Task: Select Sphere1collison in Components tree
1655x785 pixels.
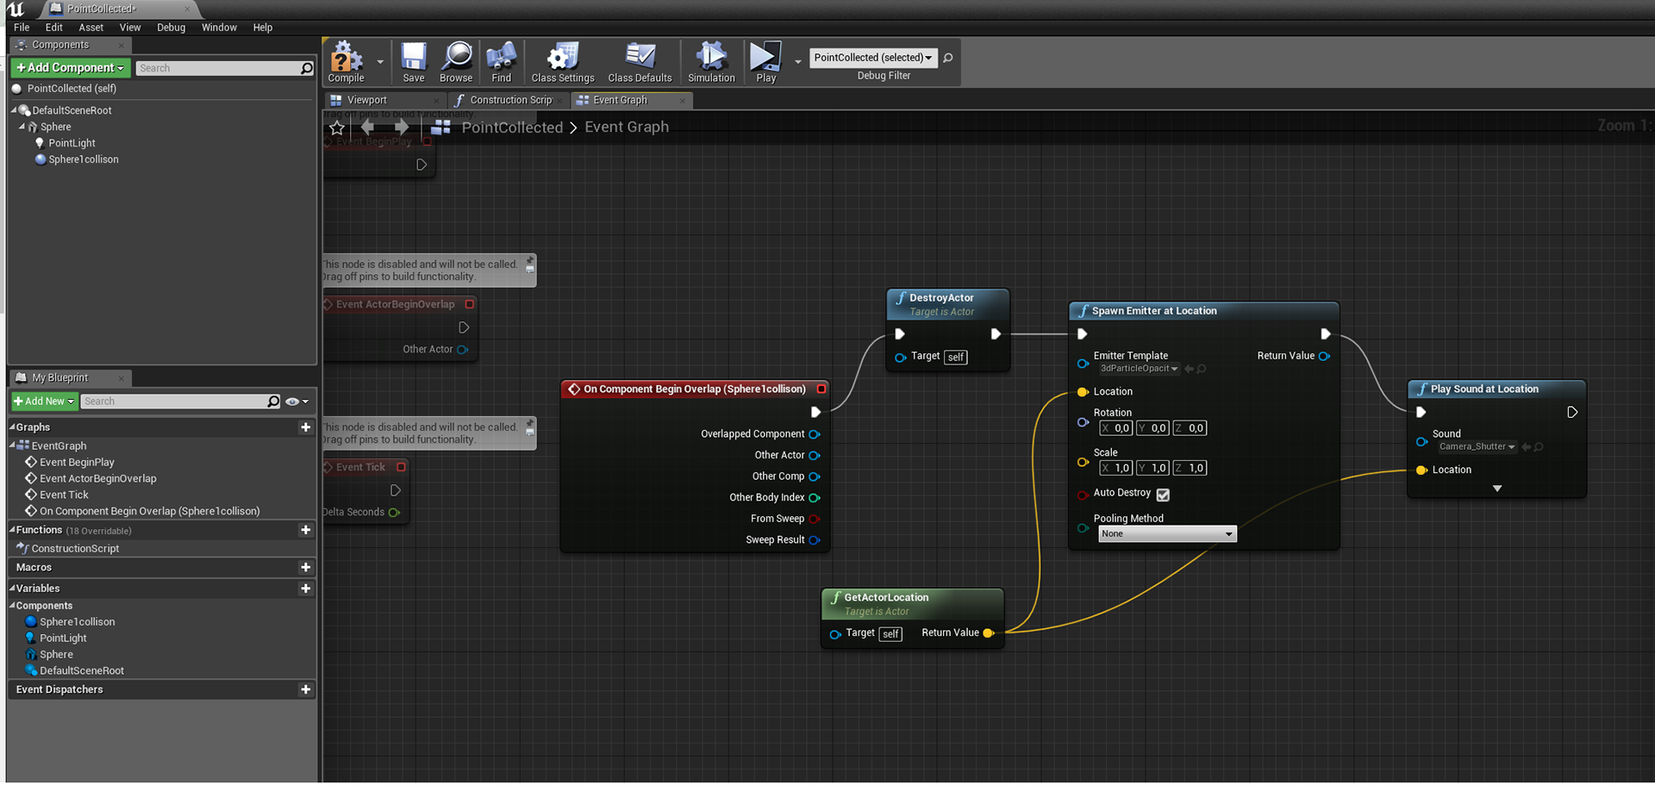Action: [83, 159]
